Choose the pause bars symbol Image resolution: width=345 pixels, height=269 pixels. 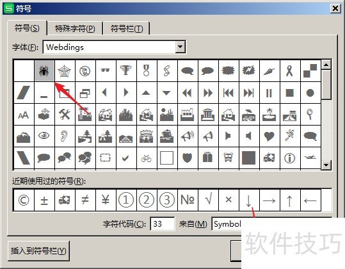[269, 93]
